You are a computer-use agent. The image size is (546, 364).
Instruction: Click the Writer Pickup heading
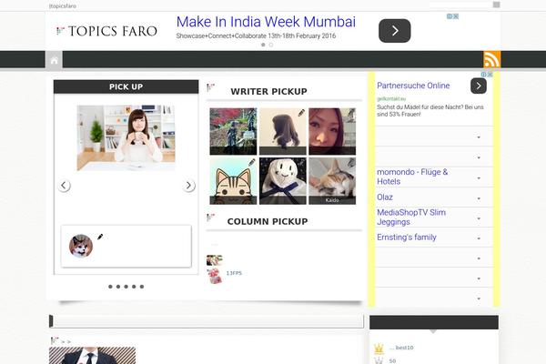[268, 92]
